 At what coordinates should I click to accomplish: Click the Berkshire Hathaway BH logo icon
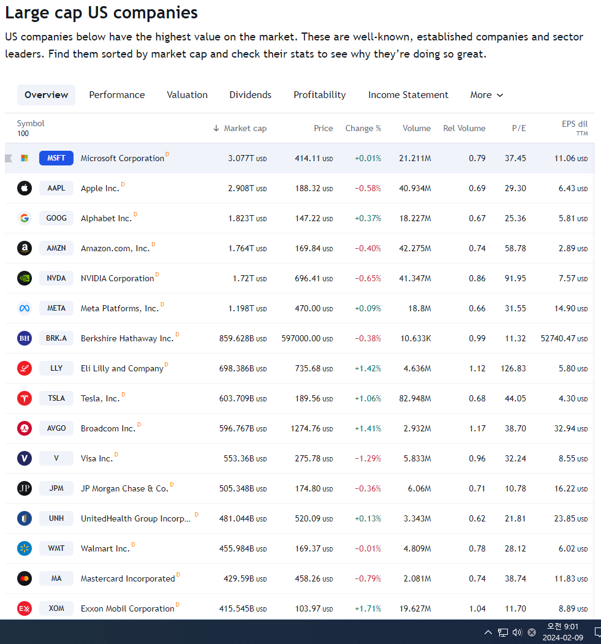click(x=25, y=338)
